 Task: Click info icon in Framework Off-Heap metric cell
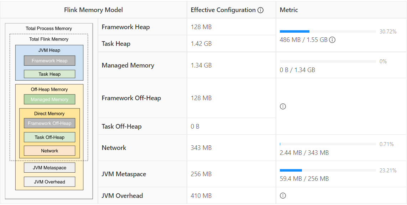[x=283, y=106]
